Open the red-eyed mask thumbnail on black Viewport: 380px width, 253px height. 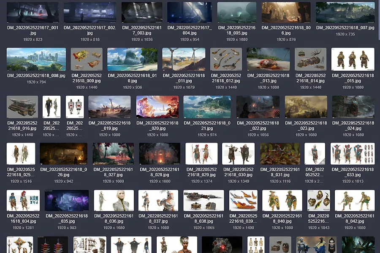[x=222, y=245]
